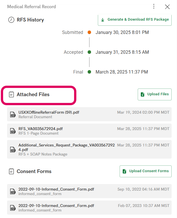This screenshot has height=218, width=177.
Task: Click Generate & Download RFS Package
Action: pyautogui.click(x=135, y=20)
